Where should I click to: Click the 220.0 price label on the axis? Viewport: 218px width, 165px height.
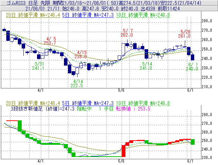click(x=207, y=77)
